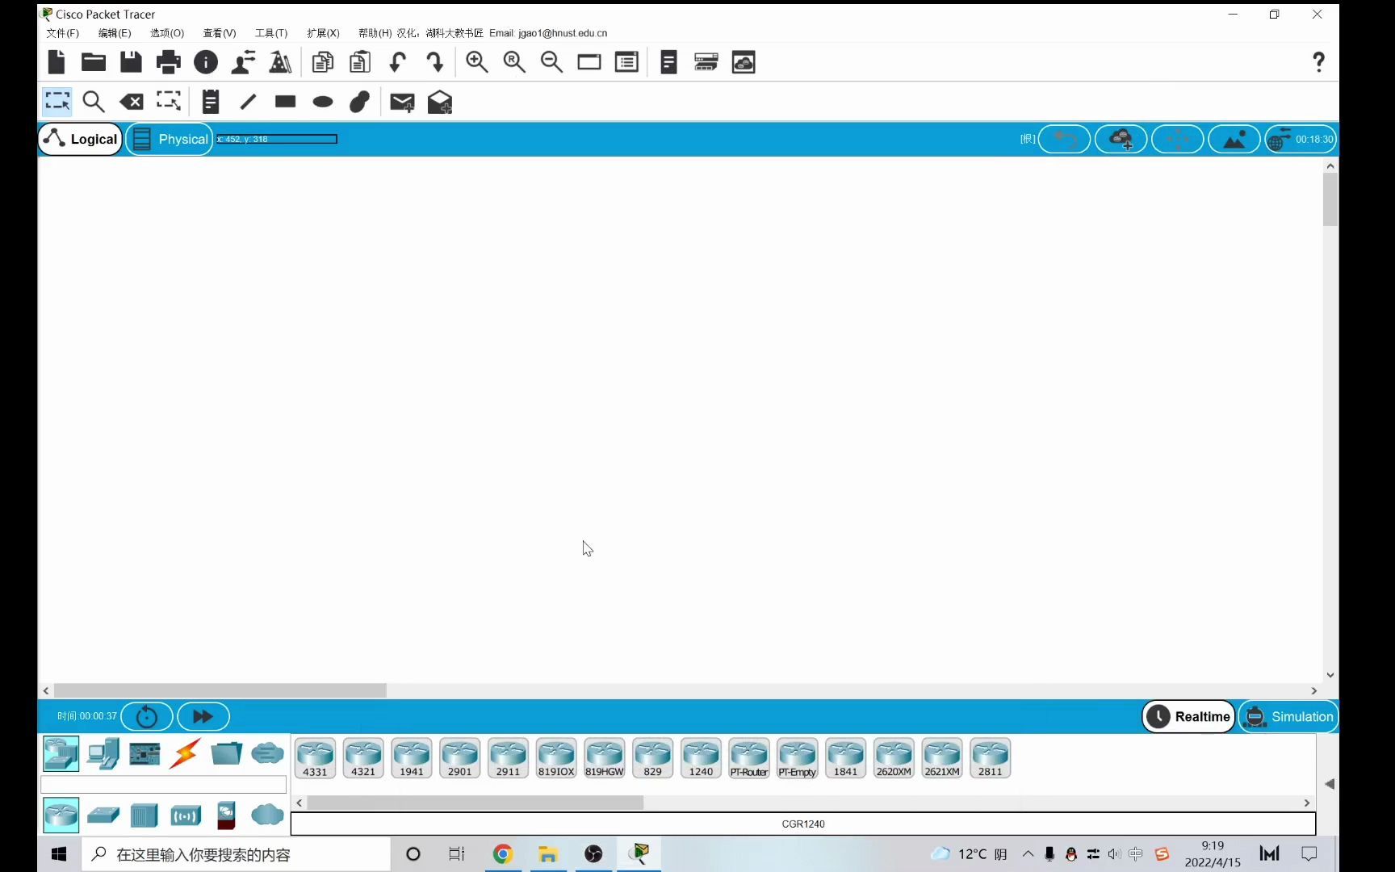Switch to the Logical workspace tab
This screenshot has height=872, width=1395.
[81, 139]
